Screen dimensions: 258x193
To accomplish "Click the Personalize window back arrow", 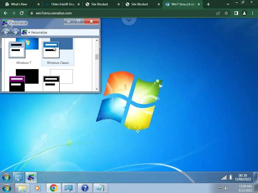I will tap(6, 32).
